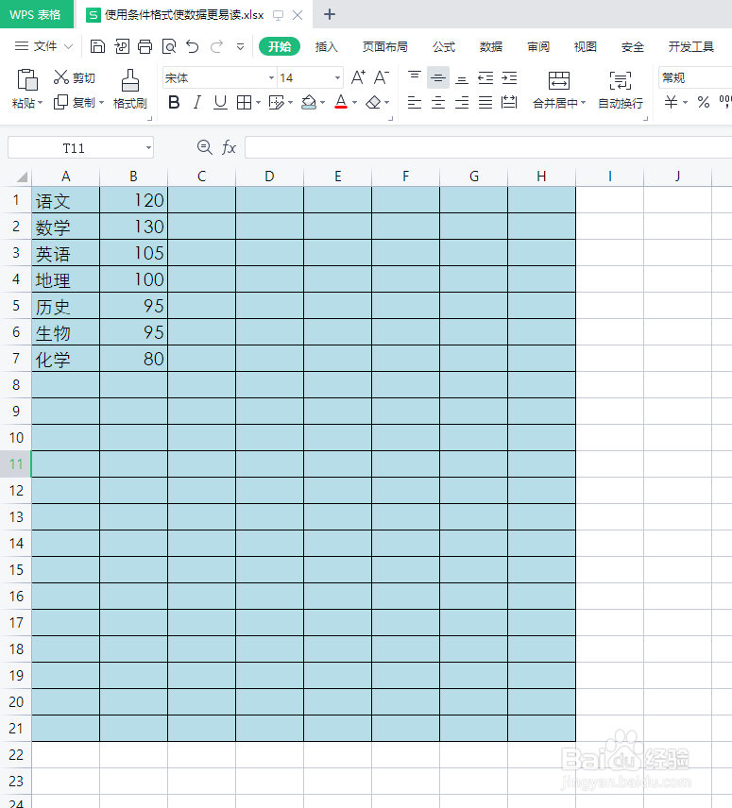This screenshot has height=808, width=732.
Task: Decrease indent icon
Action: (x=485, y=77)
